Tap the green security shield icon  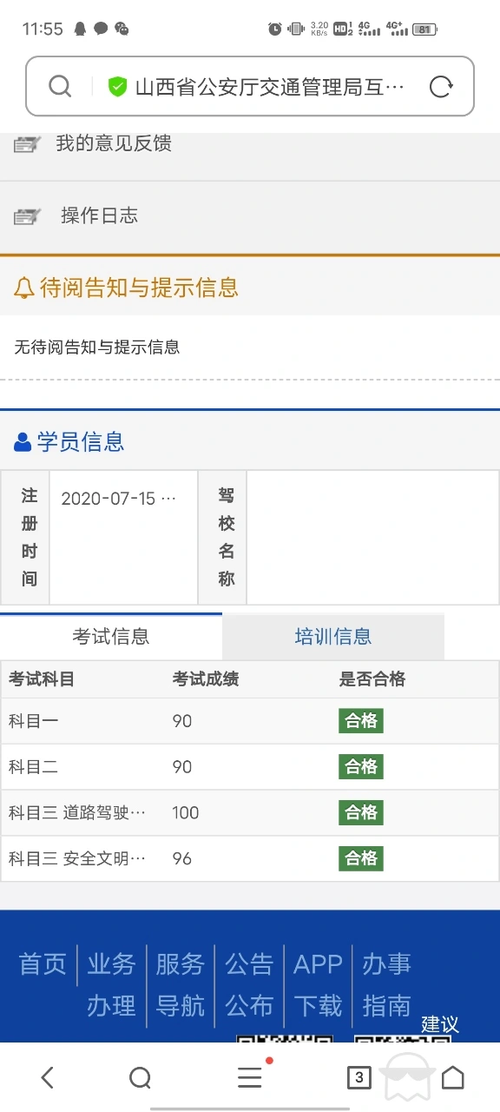tap(117, 86)
